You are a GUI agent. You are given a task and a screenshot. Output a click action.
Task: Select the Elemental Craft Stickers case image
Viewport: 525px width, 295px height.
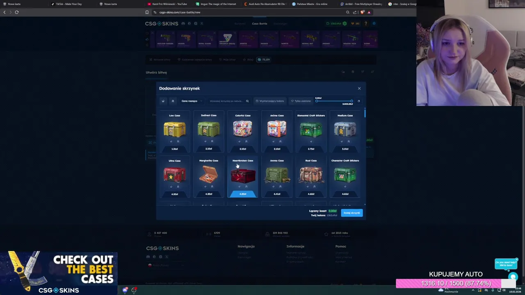(x=311, y=129)
